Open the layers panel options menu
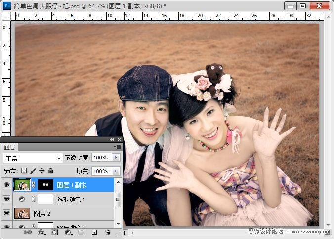 click(x=118, y=147)
